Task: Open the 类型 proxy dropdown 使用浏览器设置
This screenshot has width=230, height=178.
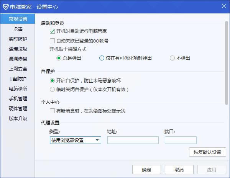Action: (76, 140)
